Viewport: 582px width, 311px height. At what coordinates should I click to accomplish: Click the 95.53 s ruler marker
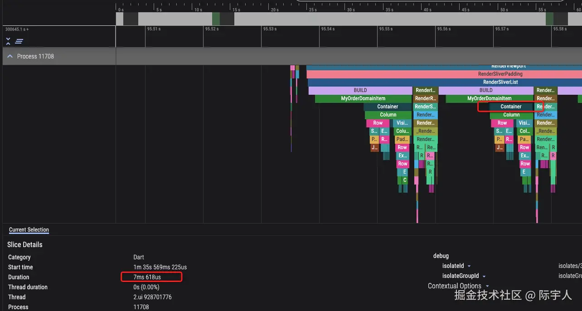(270, 29)
